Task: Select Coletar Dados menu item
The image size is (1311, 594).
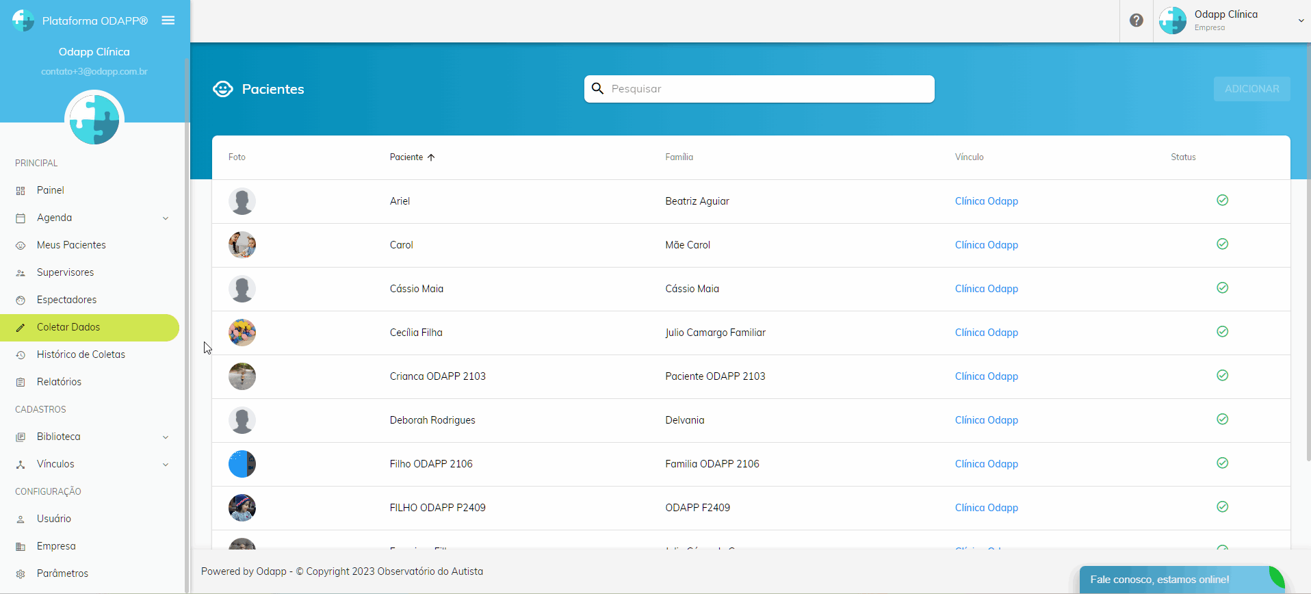Action: click(x=90, y=327)
